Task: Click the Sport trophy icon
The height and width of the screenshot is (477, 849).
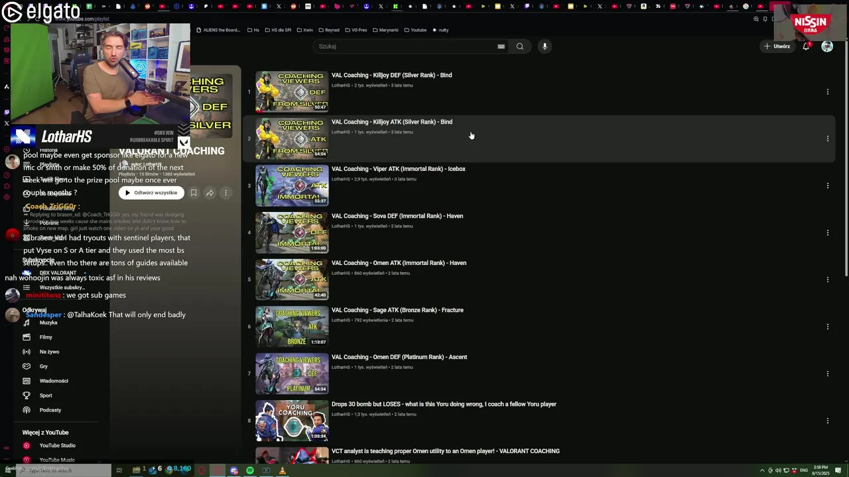Action: pyautogui.click(x=27, y=396)
